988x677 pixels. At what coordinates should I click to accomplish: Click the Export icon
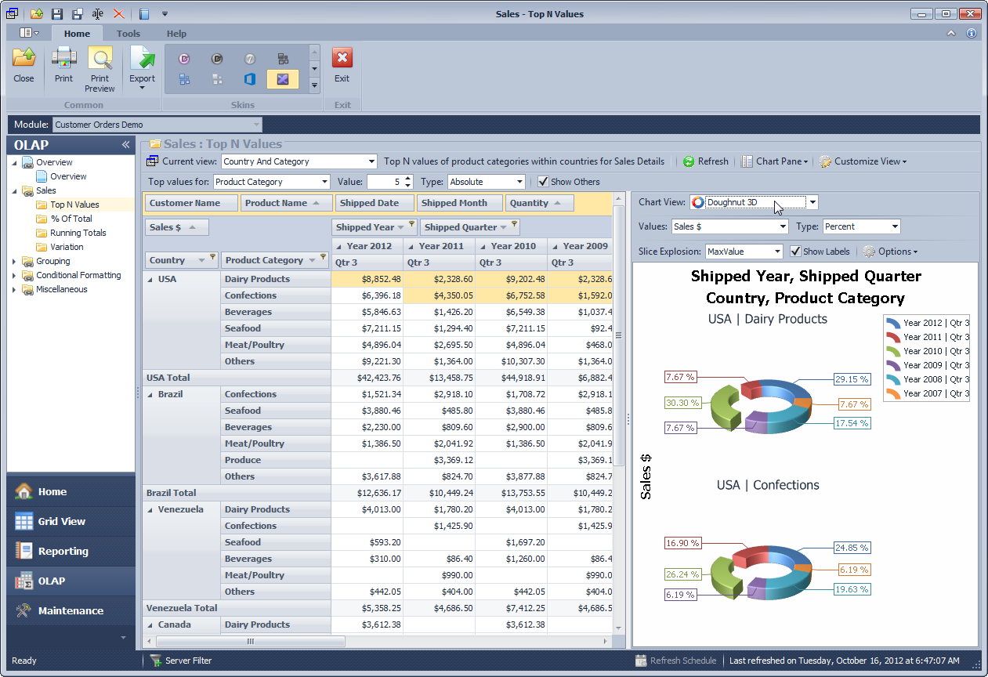click(142, 60)
